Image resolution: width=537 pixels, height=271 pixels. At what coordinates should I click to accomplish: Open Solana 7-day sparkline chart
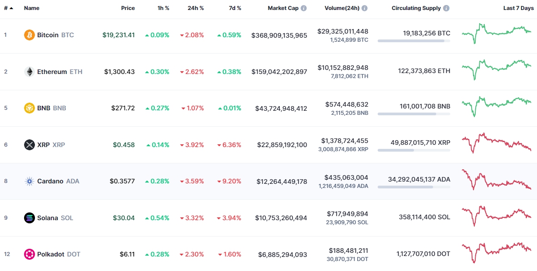[497, 216]
